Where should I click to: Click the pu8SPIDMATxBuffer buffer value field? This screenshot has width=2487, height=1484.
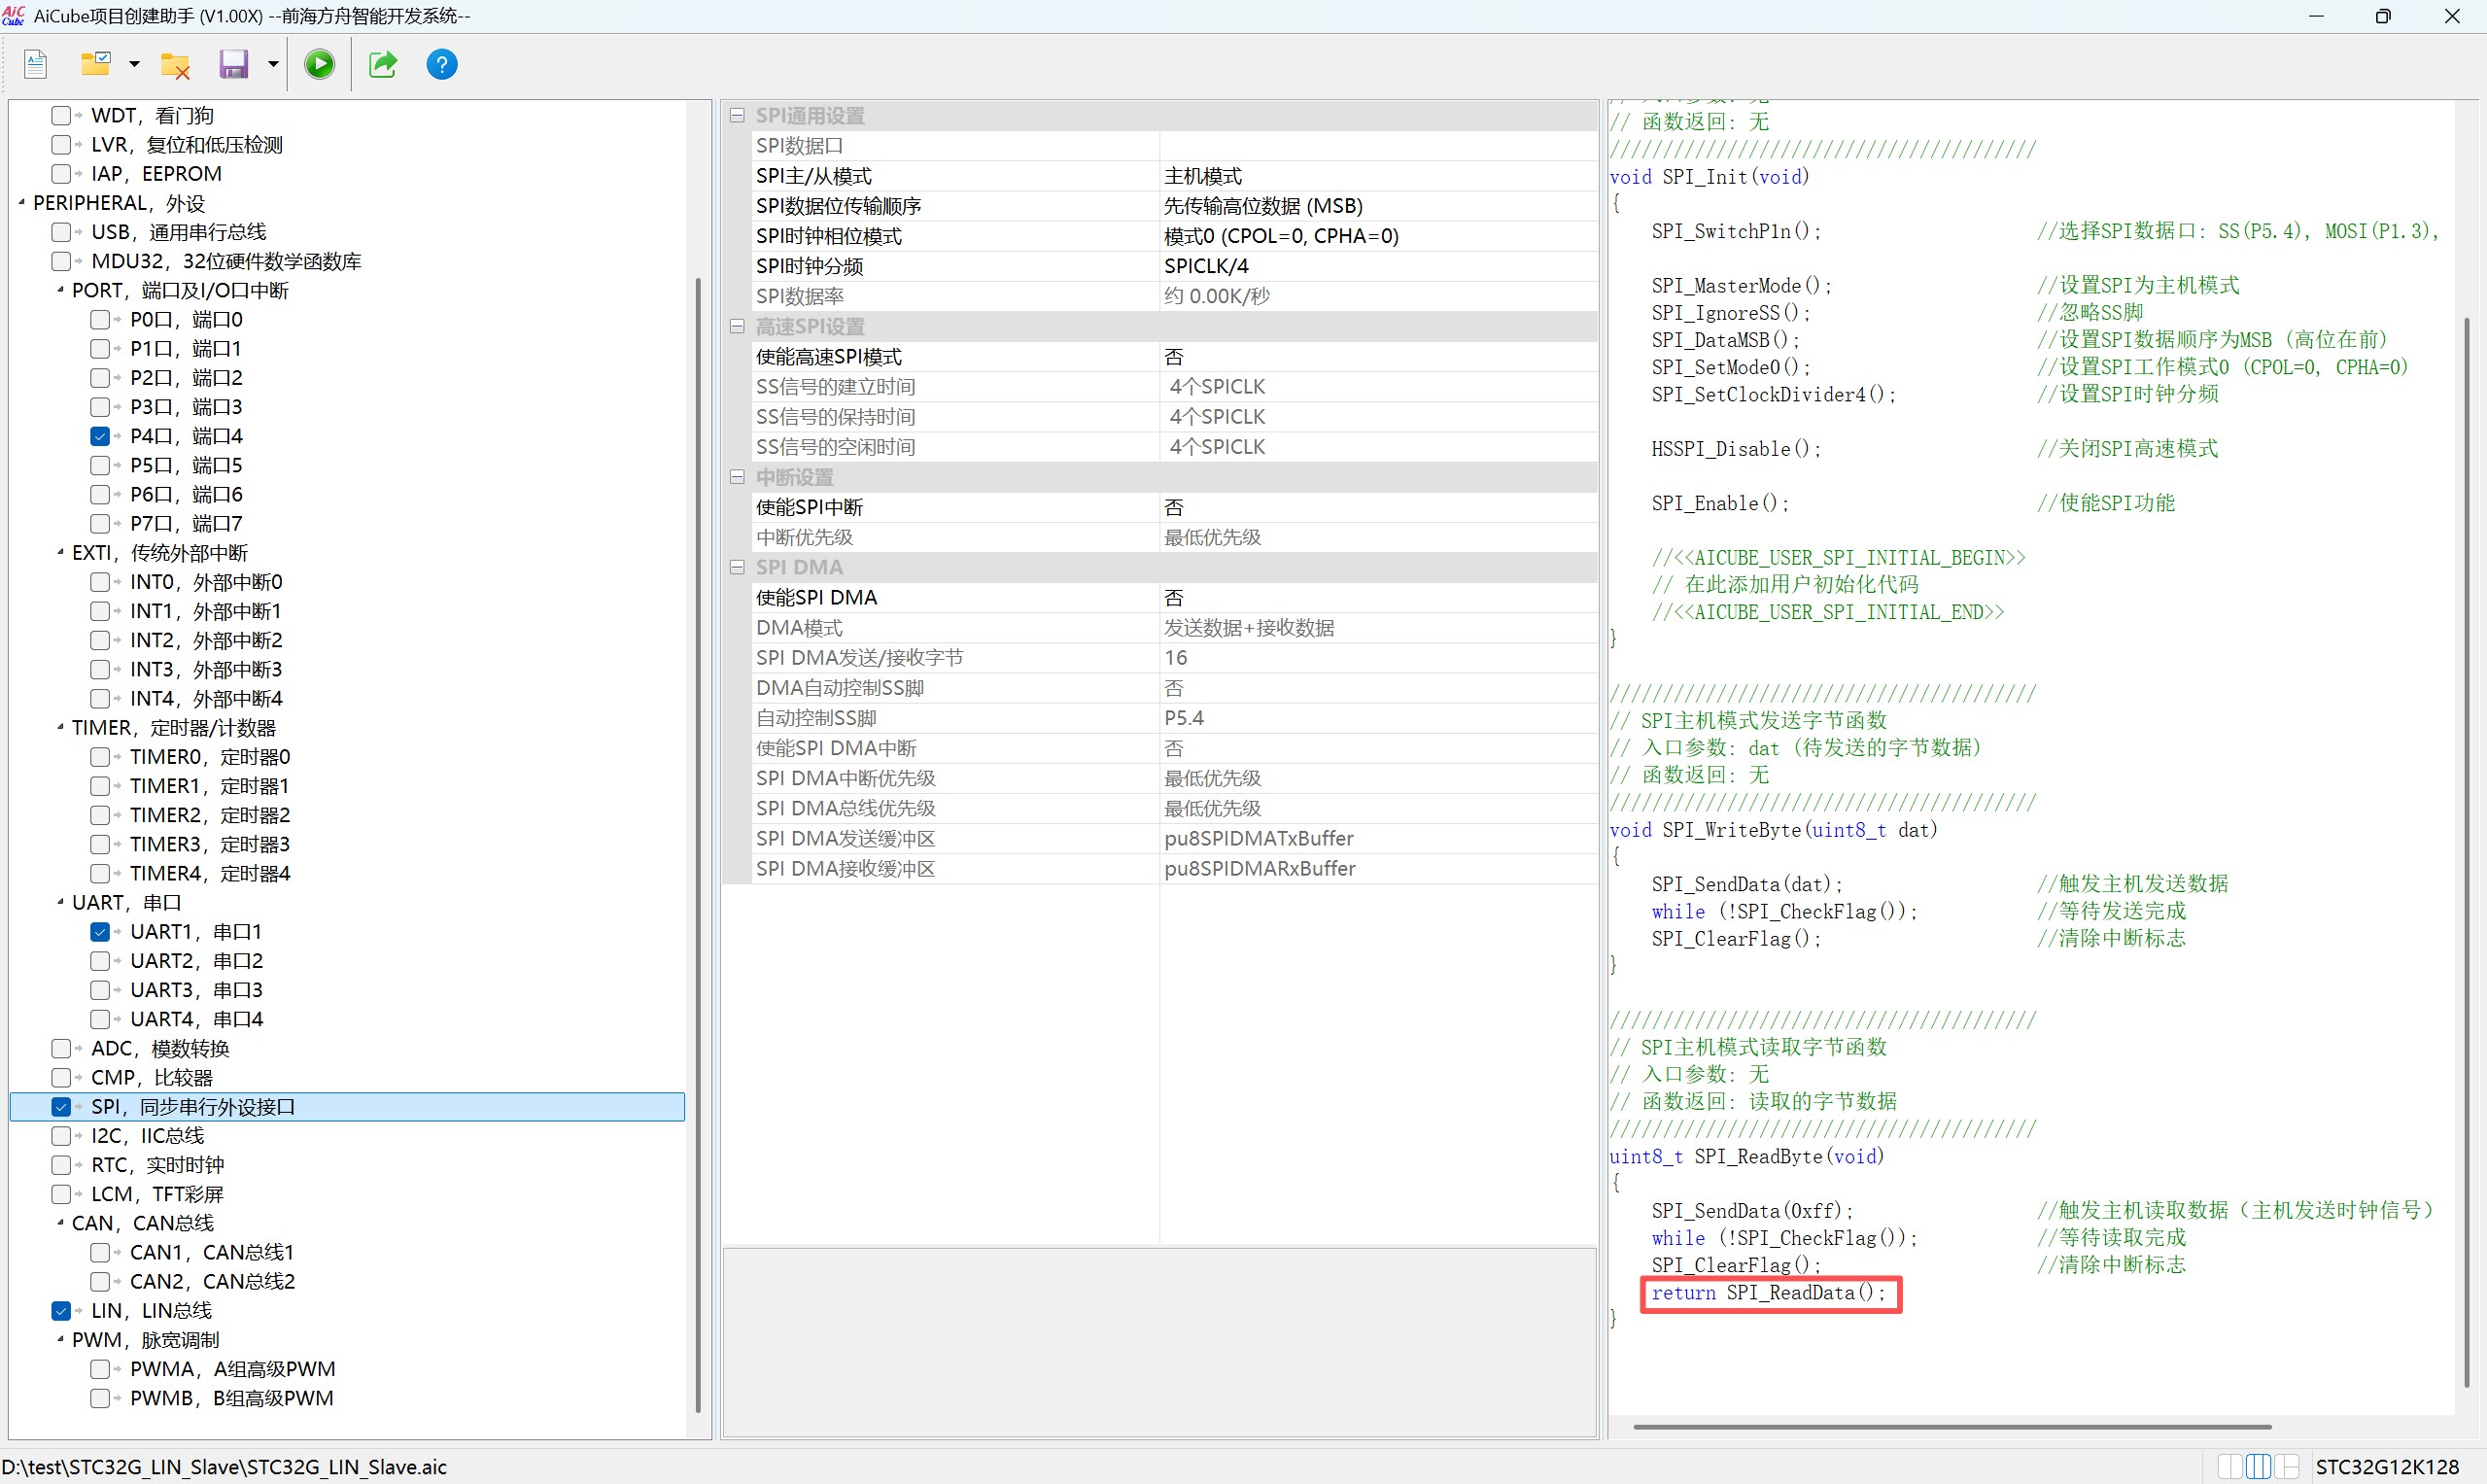click(1377, 838)
